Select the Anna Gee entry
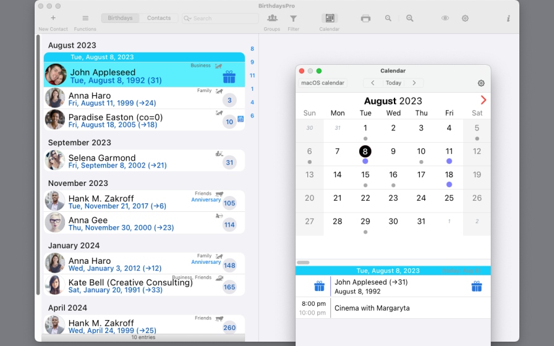 (x=144, y=223)
